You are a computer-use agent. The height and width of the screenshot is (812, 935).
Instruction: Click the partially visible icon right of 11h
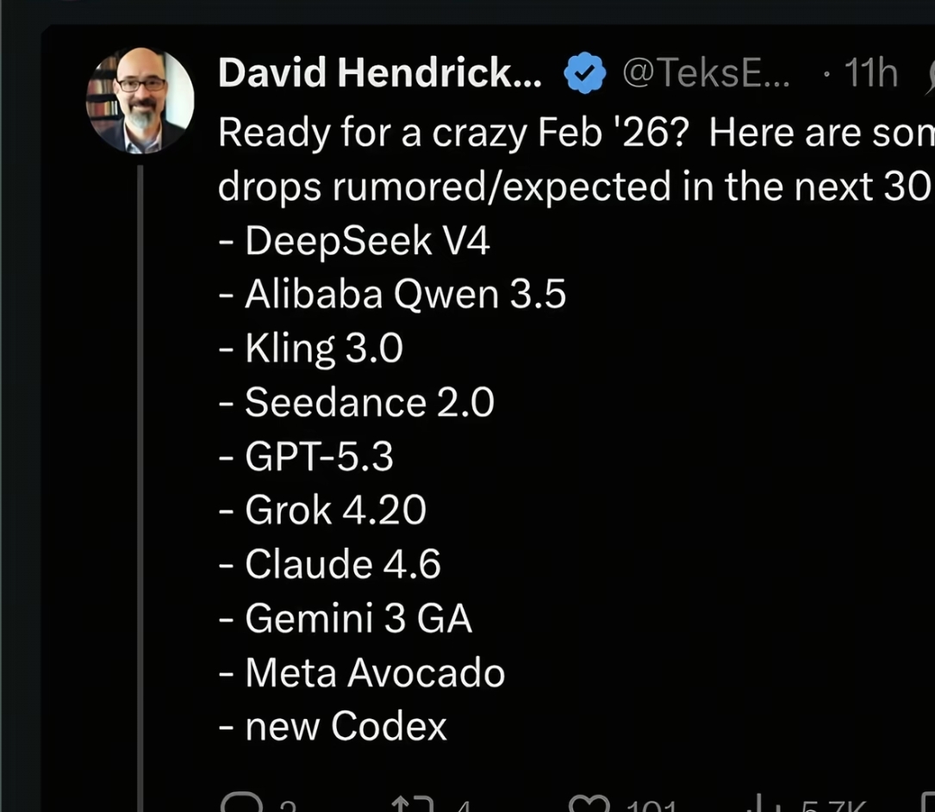click(x=929, y=77)
